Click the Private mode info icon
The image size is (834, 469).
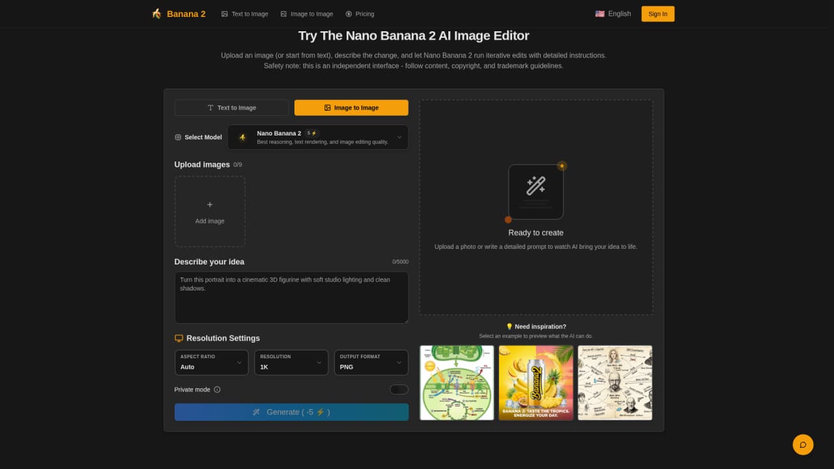[217, 390]
